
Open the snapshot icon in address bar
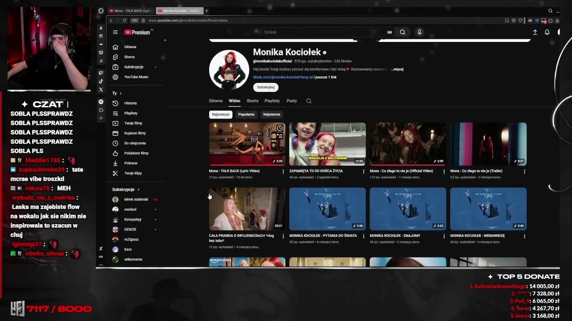click(x=507, y=21)
